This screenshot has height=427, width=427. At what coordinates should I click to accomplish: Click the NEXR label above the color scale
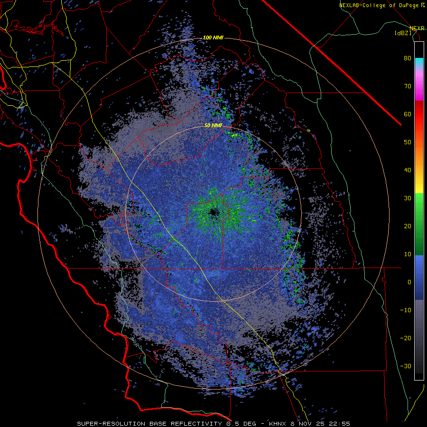coord(417,28)
